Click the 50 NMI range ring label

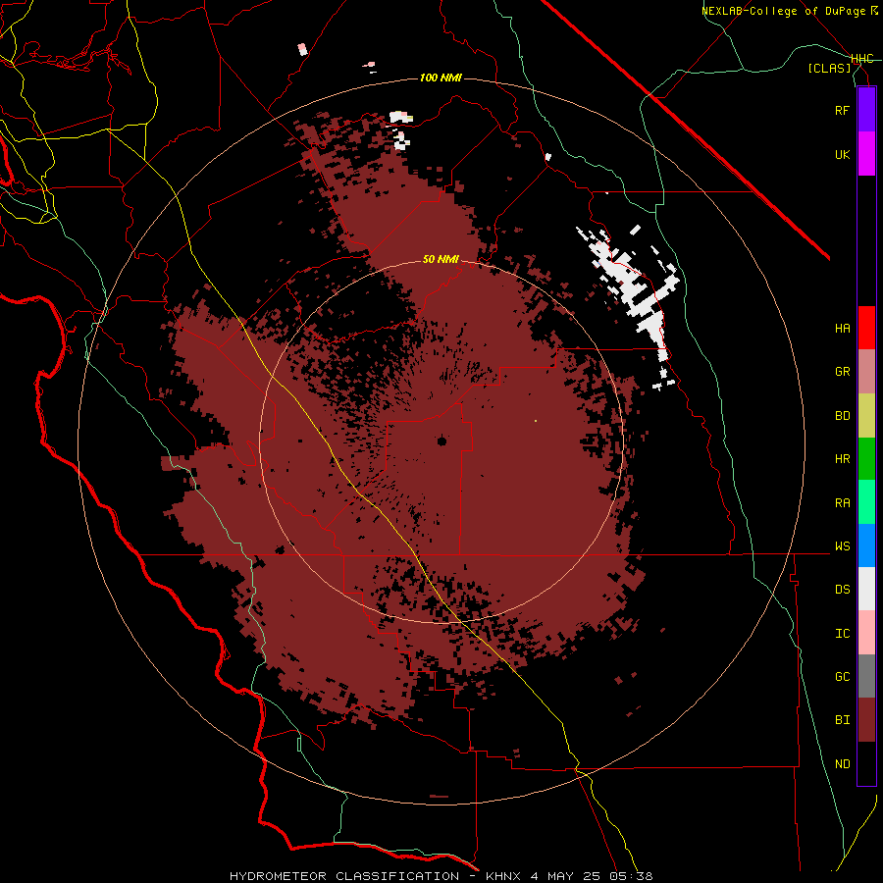(441, 260)
